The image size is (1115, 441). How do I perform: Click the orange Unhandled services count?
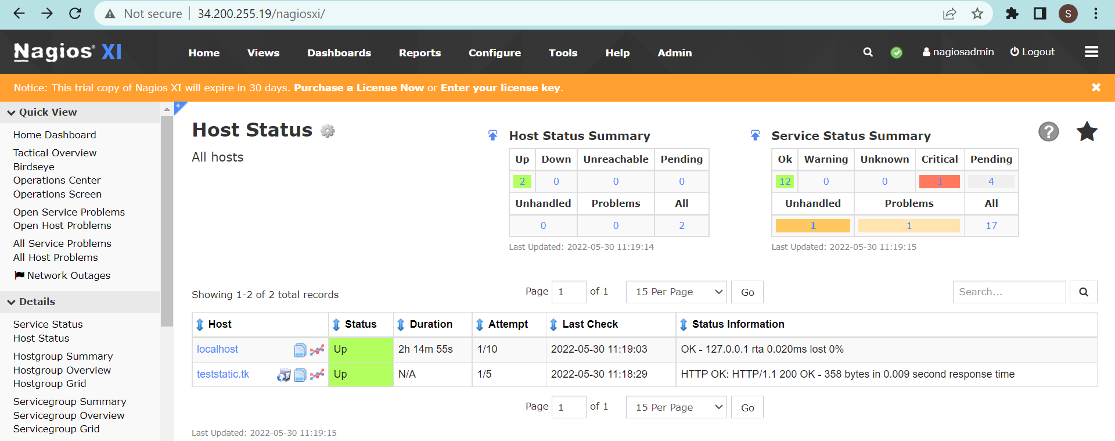(x=812, y=225)
